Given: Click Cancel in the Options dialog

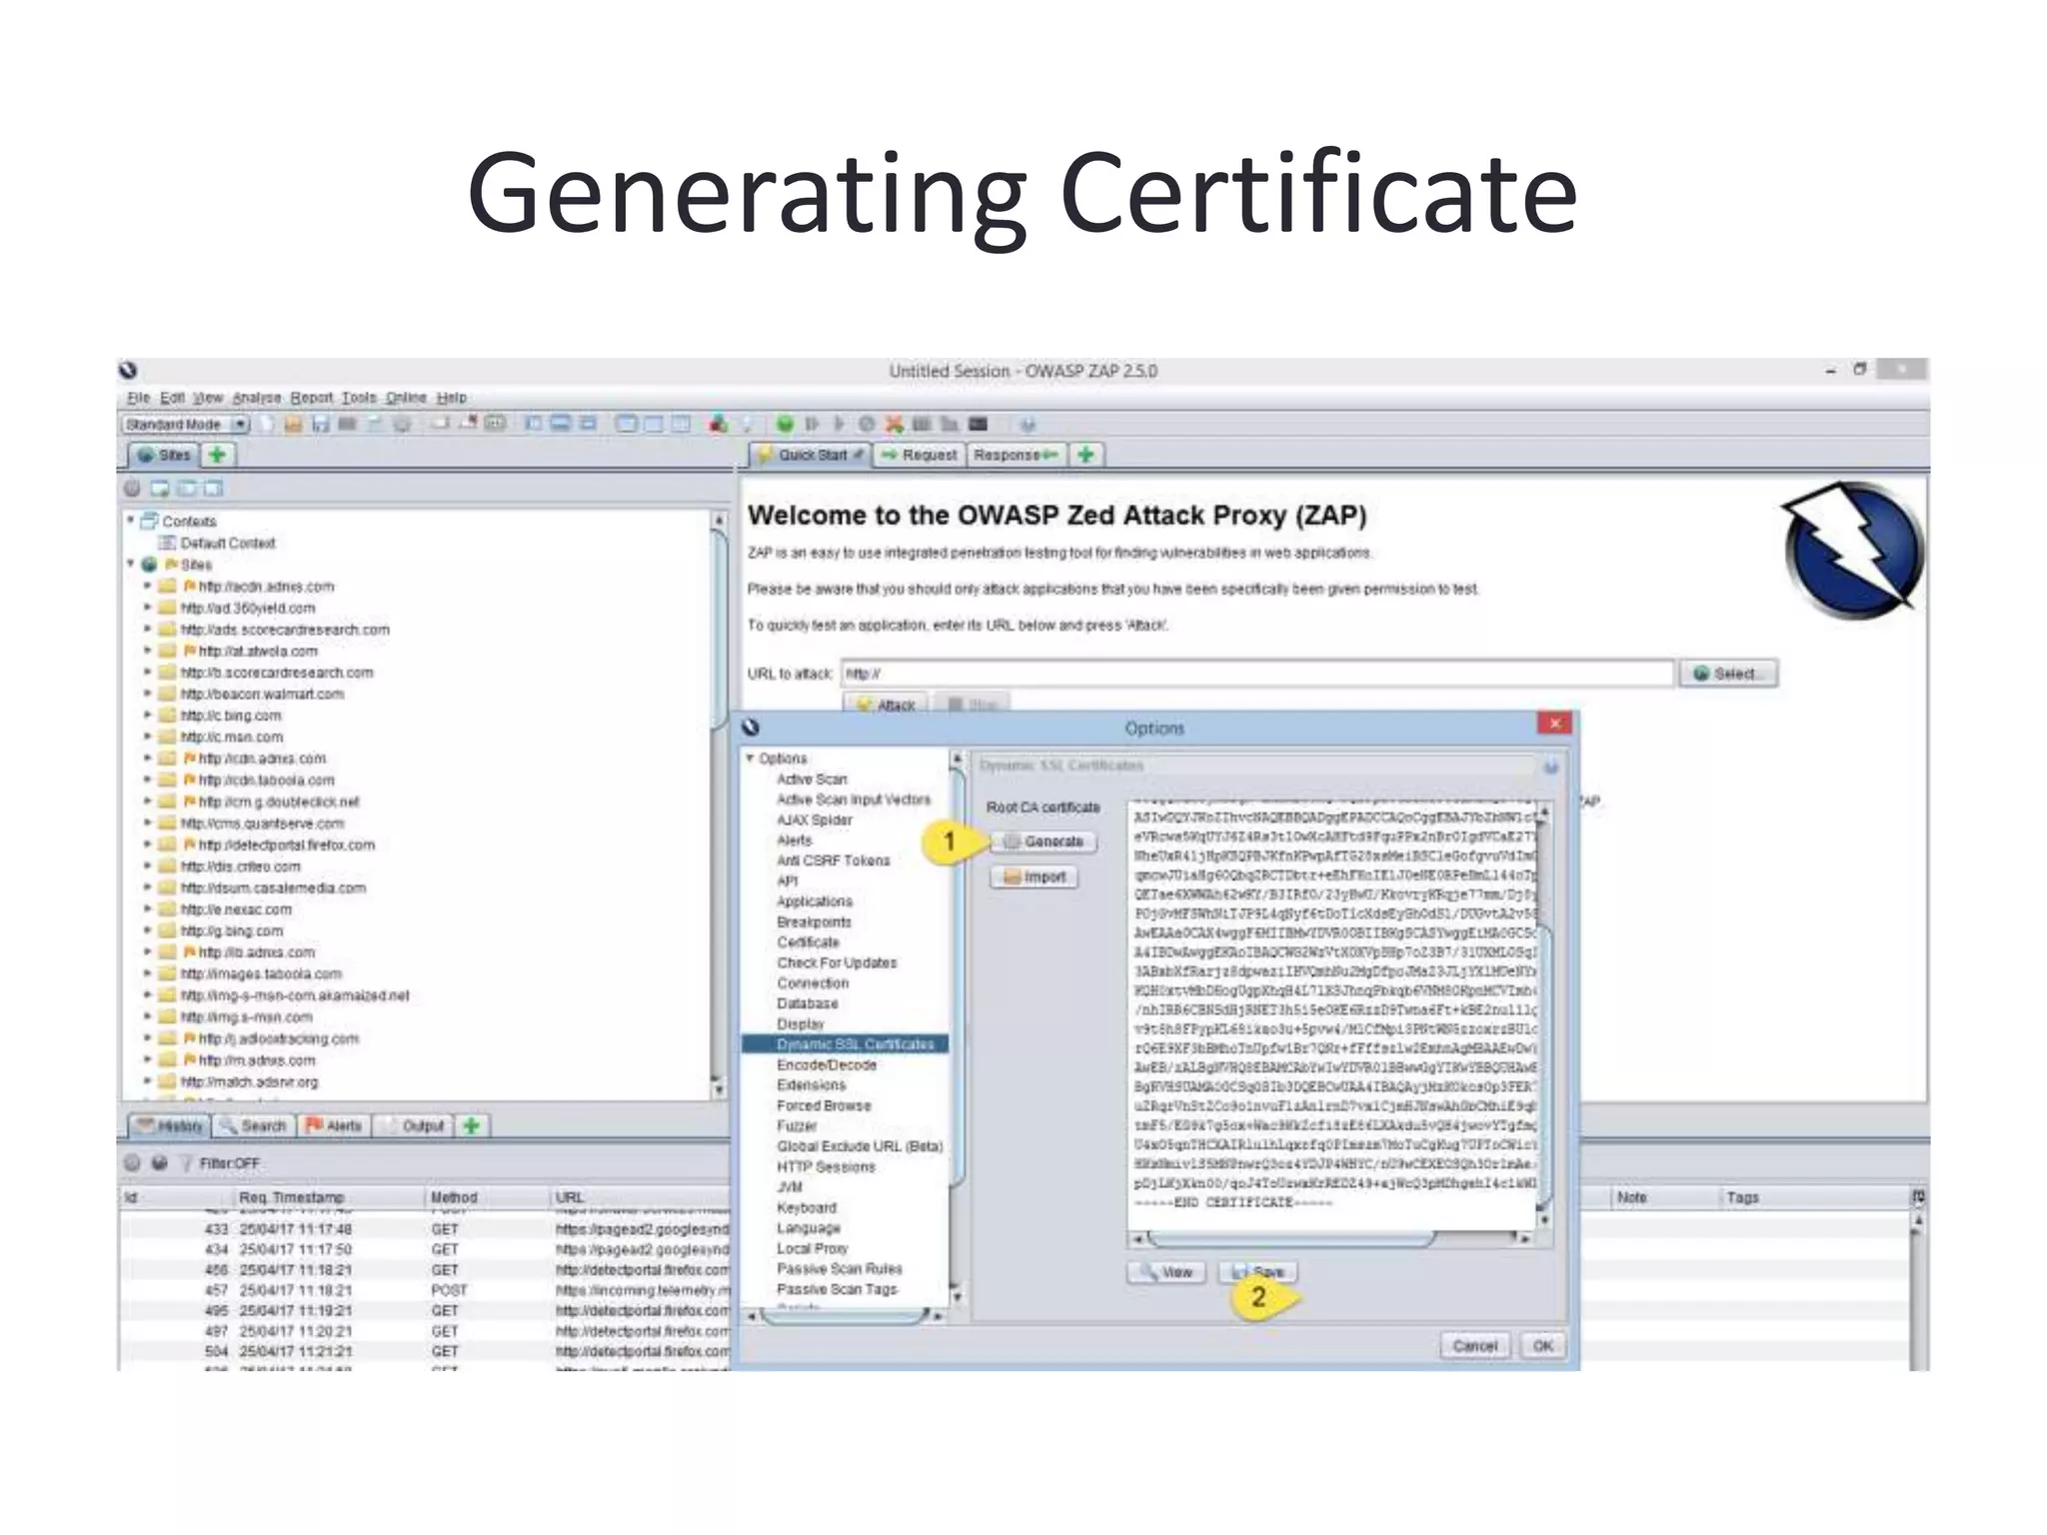Looking at the screenshot, I should click(x=1475, y=1346).
